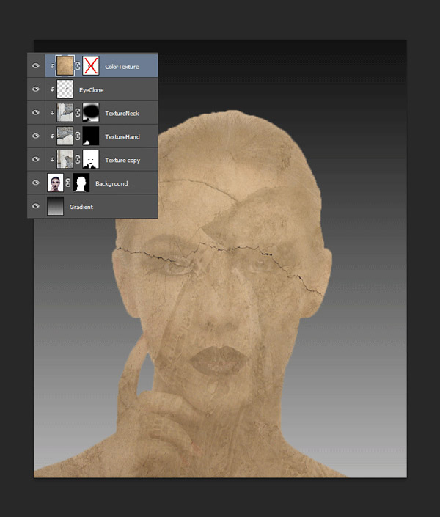Hide the TextureNeck layer

click(x=35, y=113)
